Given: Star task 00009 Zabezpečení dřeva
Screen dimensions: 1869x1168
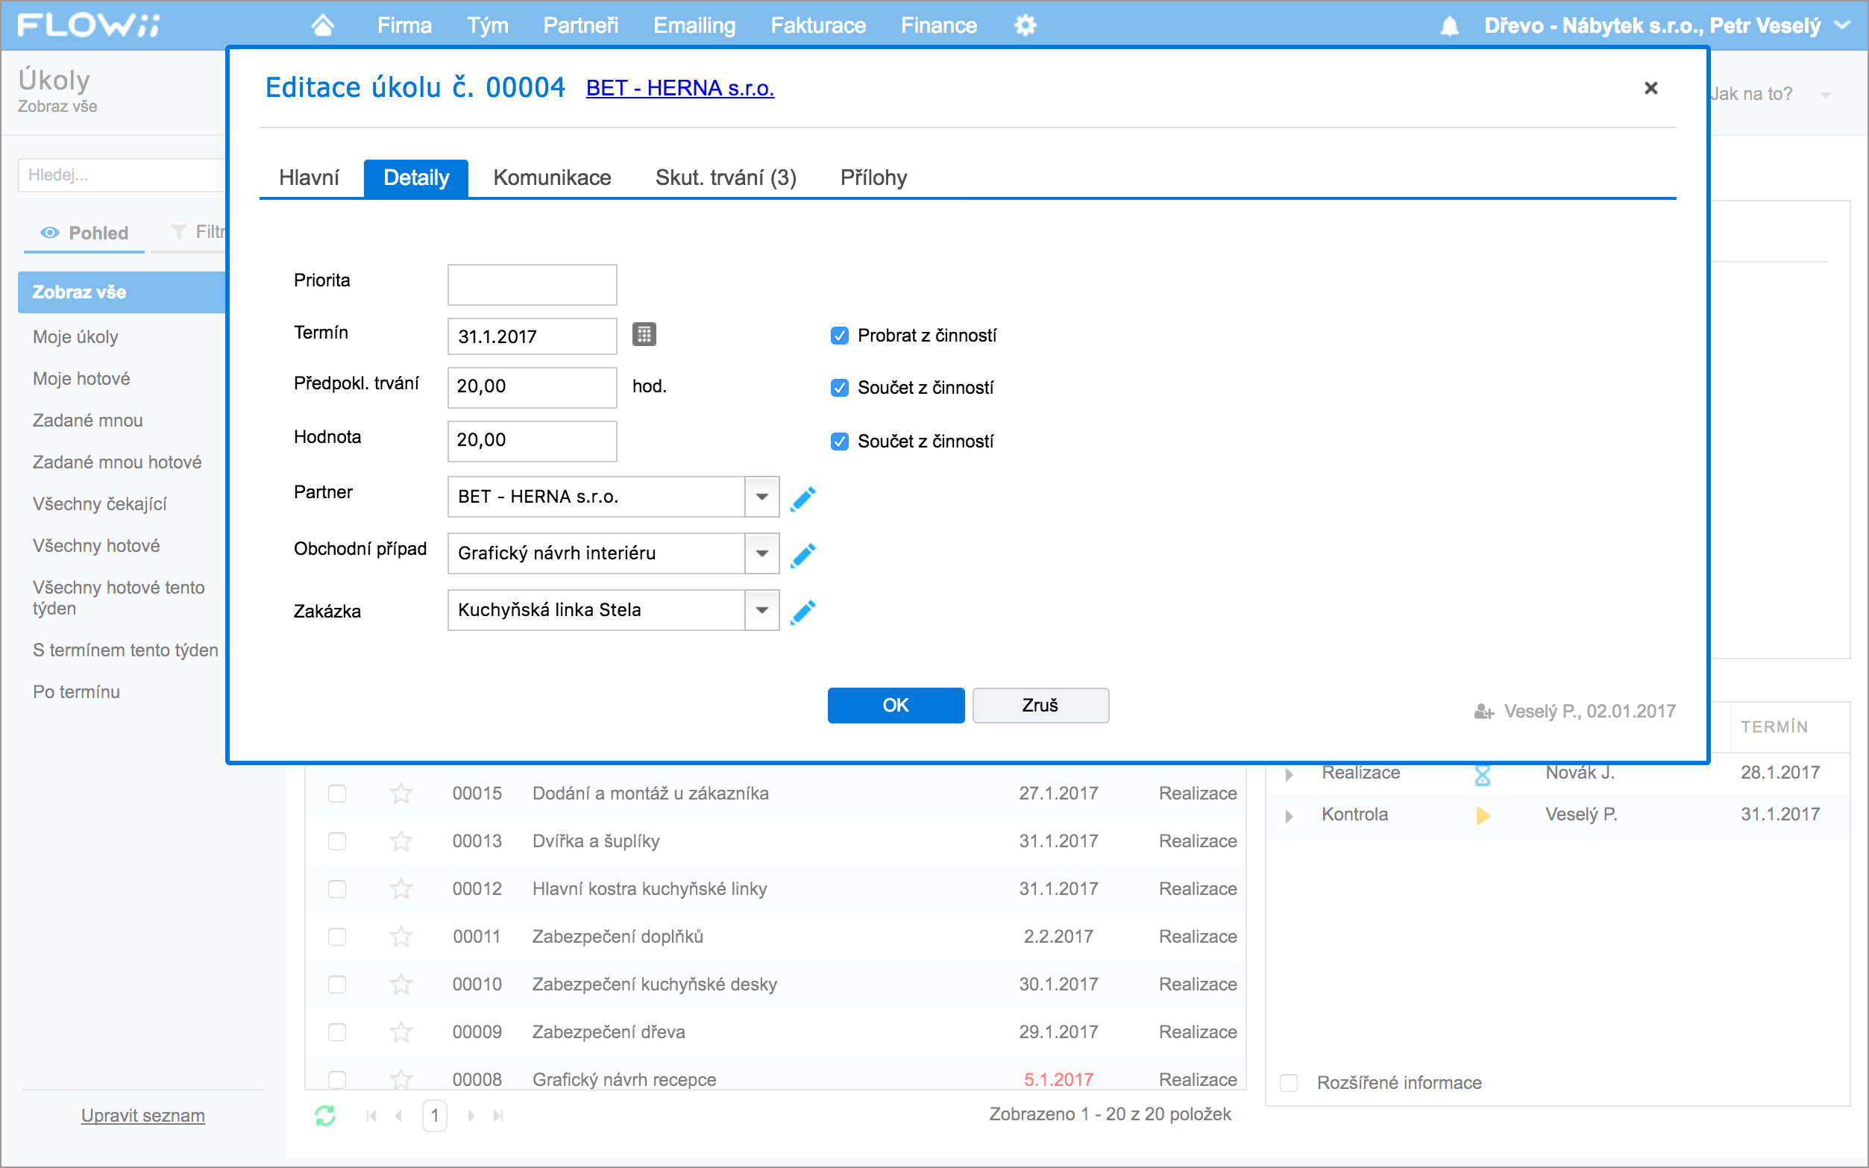Looking at the screenshot, I should (x=400, y=1032).
